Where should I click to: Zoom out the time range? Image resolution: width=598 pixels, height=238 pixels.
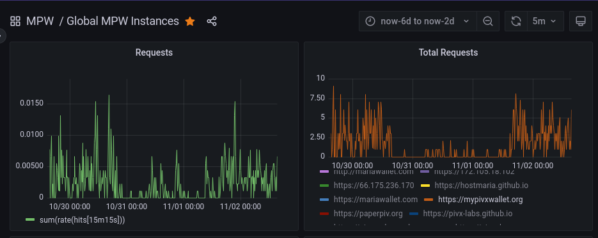point(488,21)
